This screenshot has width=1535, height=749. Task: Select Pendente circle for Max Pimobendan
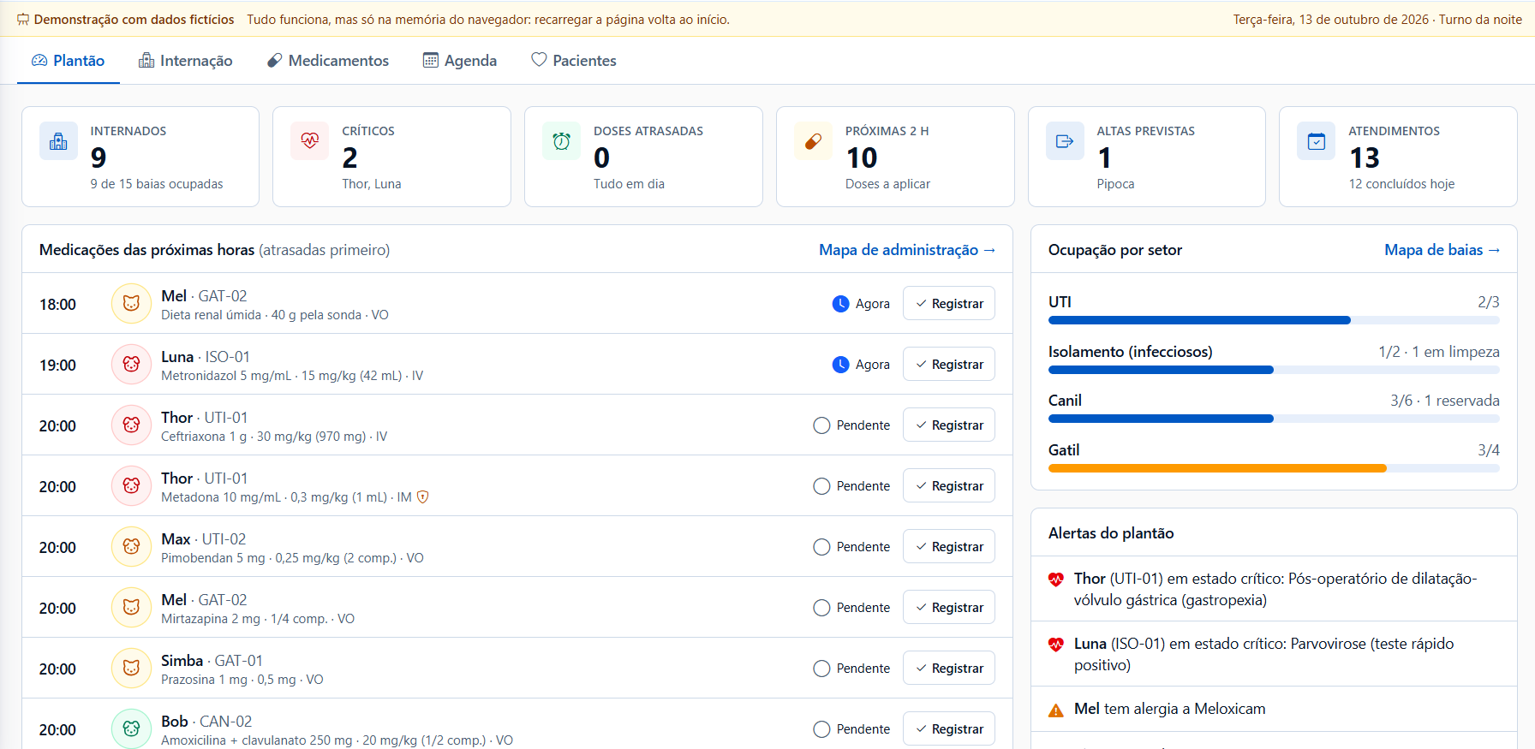click(821, 547)
